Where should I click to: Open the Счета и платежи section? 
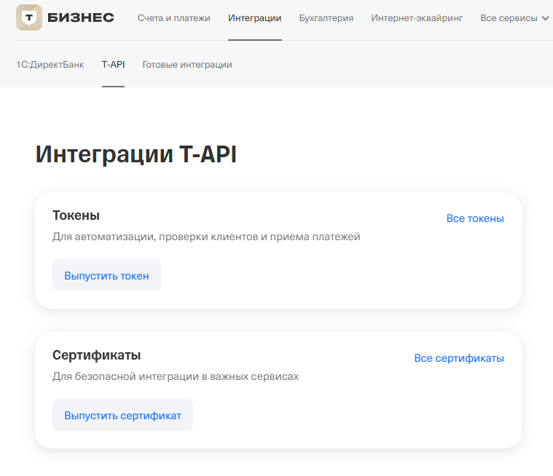174,18
